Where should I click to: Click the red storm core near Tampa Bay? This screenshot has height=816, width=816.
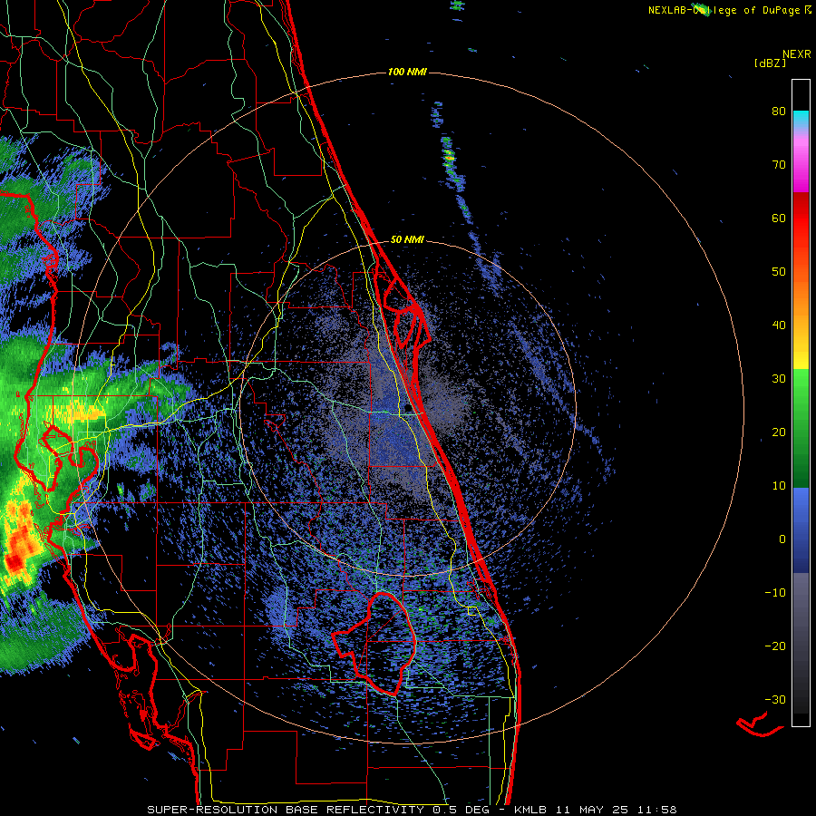15,561
